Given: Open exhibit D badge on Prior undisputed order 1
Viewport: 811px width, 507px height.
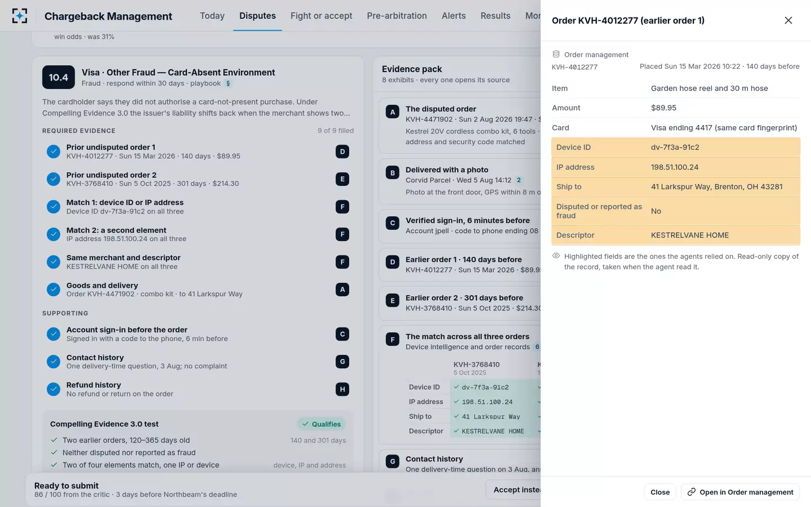Looking at the screenshot, I should tap(342, 152).
